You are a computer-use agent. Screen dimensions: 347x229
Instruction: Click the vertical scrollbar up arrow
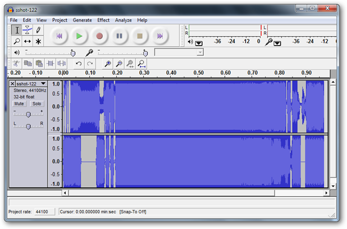coord(333,82)
